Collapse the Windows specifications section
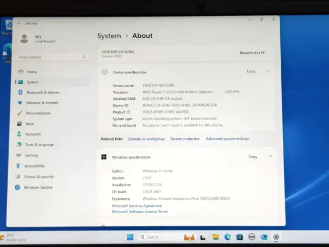 pyautogui.click(x=270, y=156)
